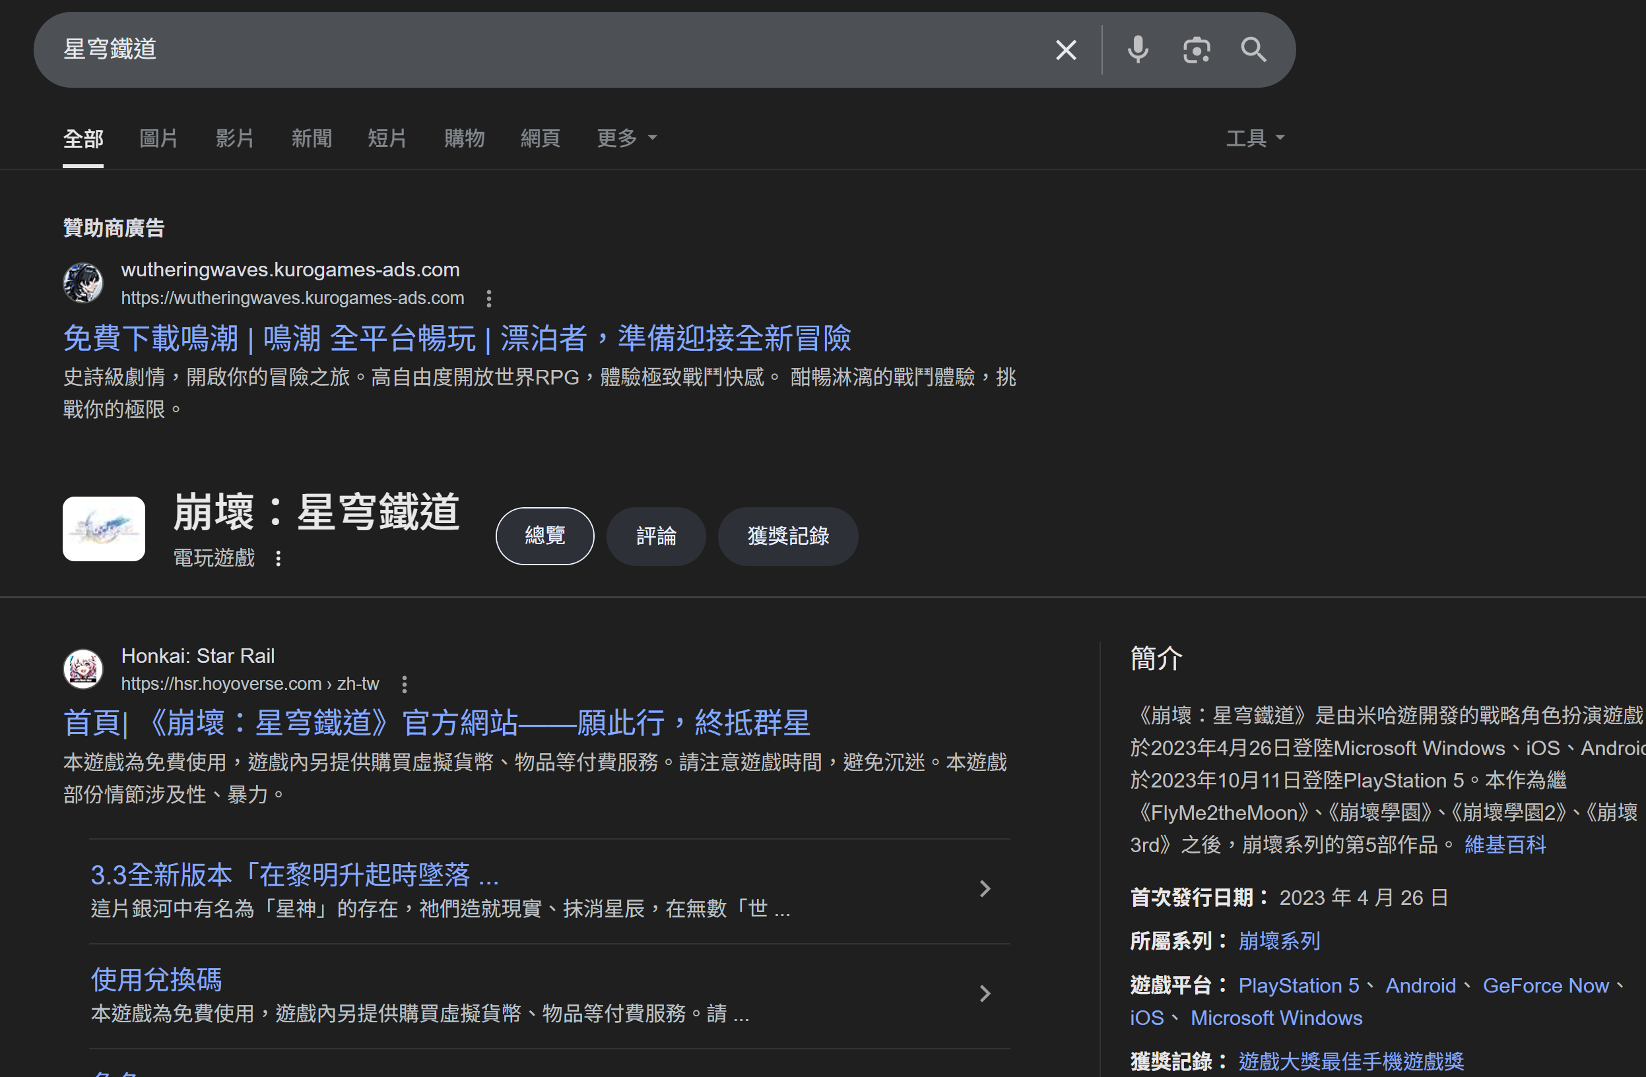
Task: Click the hsr.hoyoverse.com › zh-tw URL
Action: coord(249,684)
